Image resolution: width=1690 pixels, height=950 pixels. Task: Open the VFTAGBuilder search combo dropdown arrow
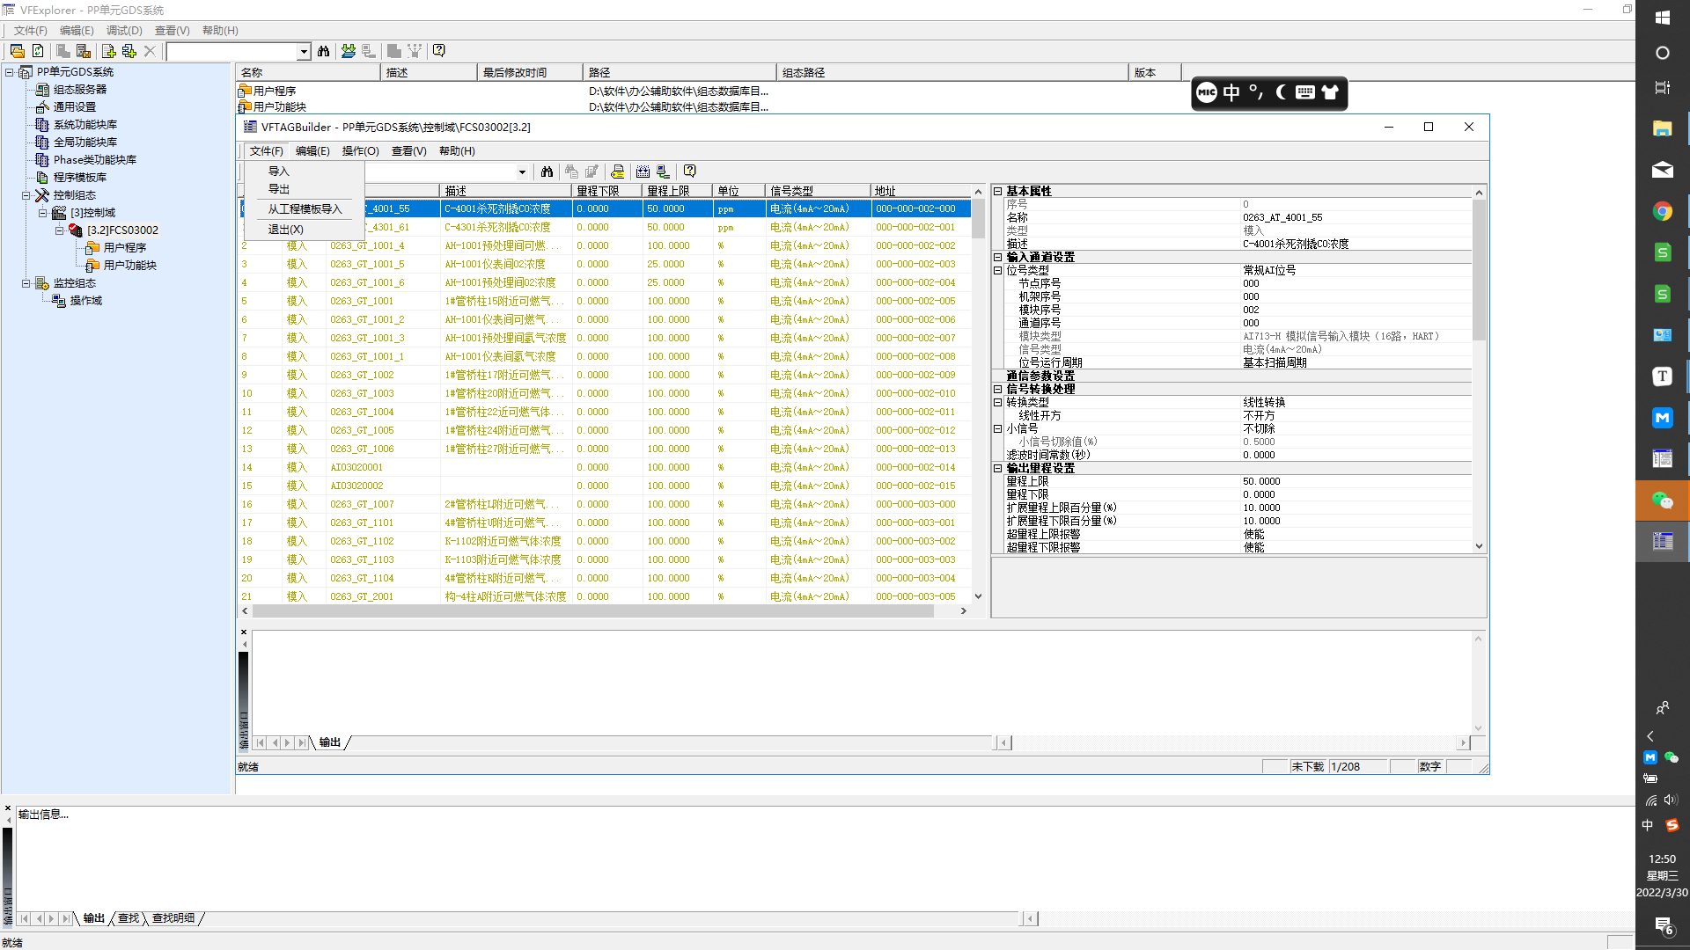pos(522,172)
